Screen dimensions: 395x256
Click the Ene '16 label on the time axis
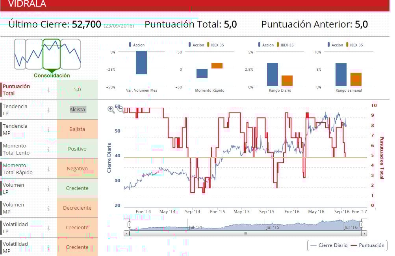click(292, 212)
